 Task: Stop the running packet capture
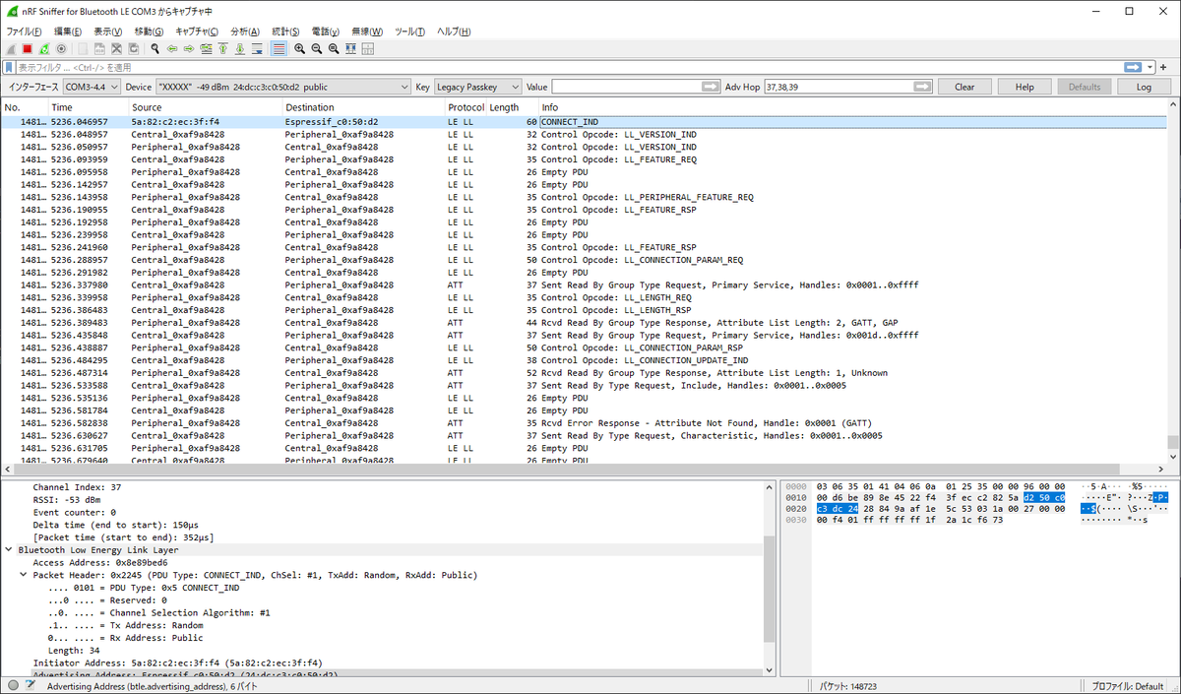28,48
